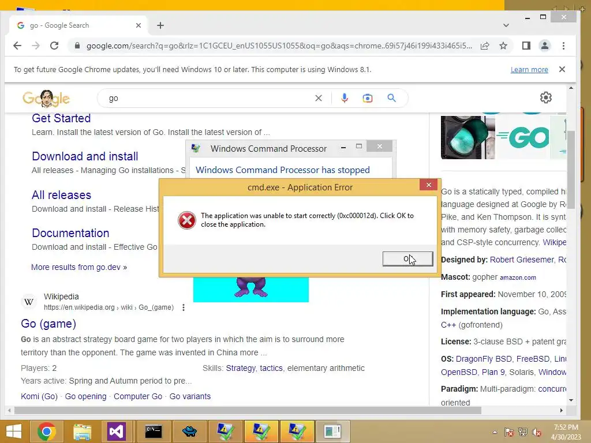
Task: Click the GO logo image thumbnail
Action: [523, 137]
